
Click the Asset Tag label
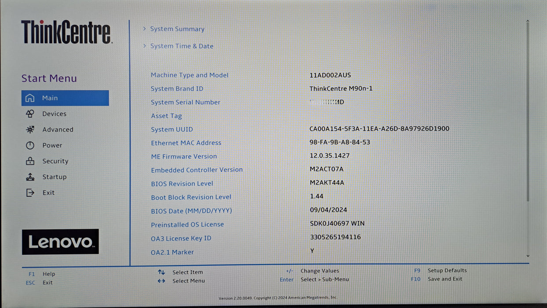(166, 116)
